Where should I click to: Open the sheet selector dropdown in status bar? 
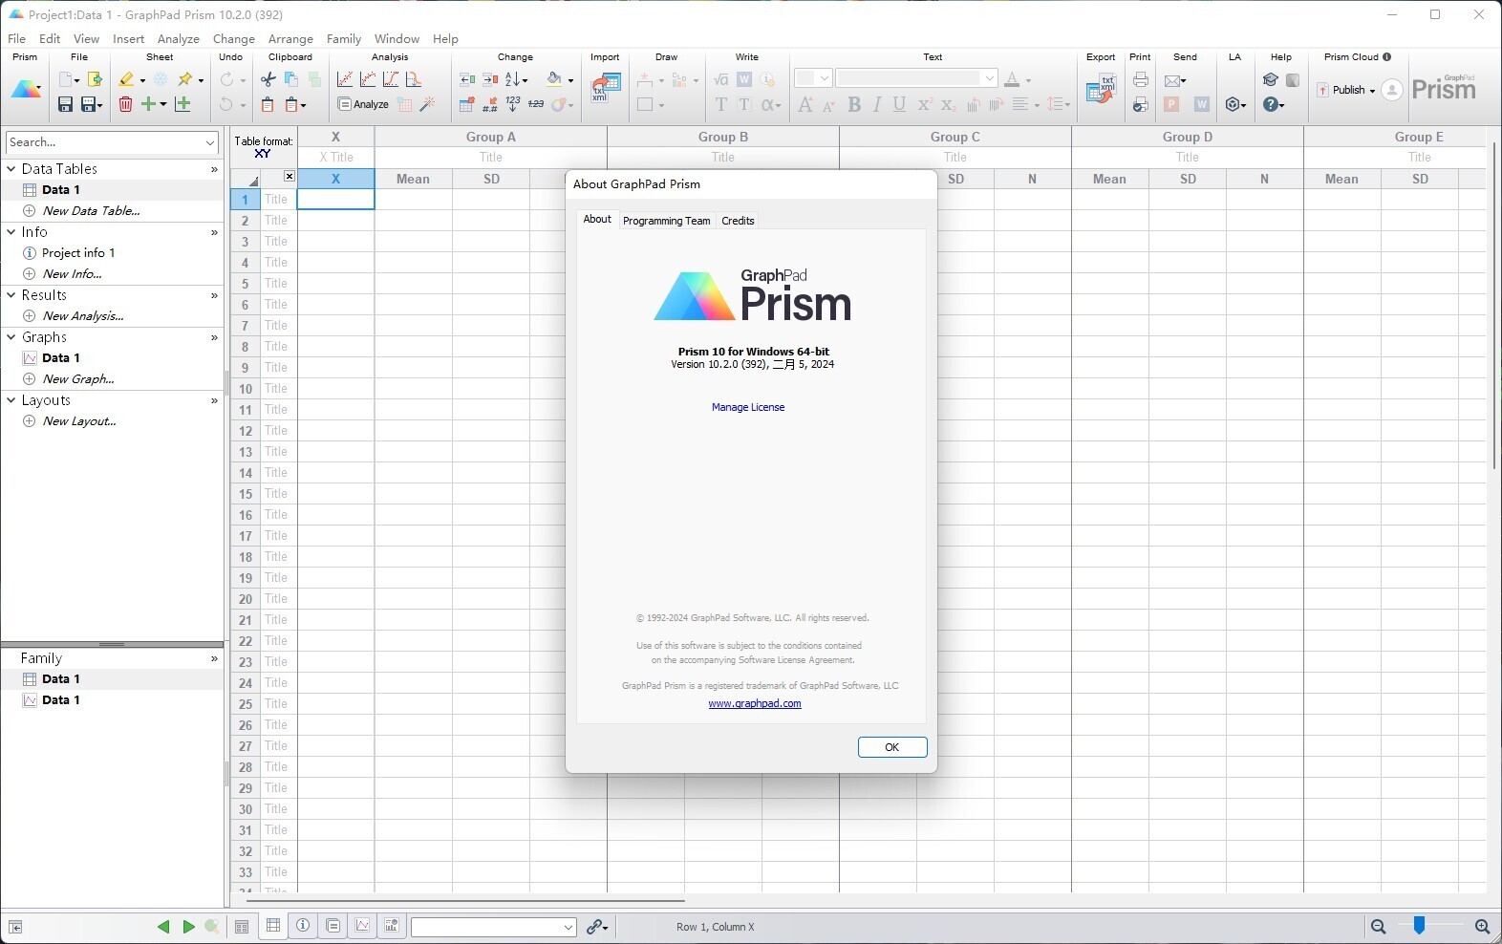pos(568,927)
